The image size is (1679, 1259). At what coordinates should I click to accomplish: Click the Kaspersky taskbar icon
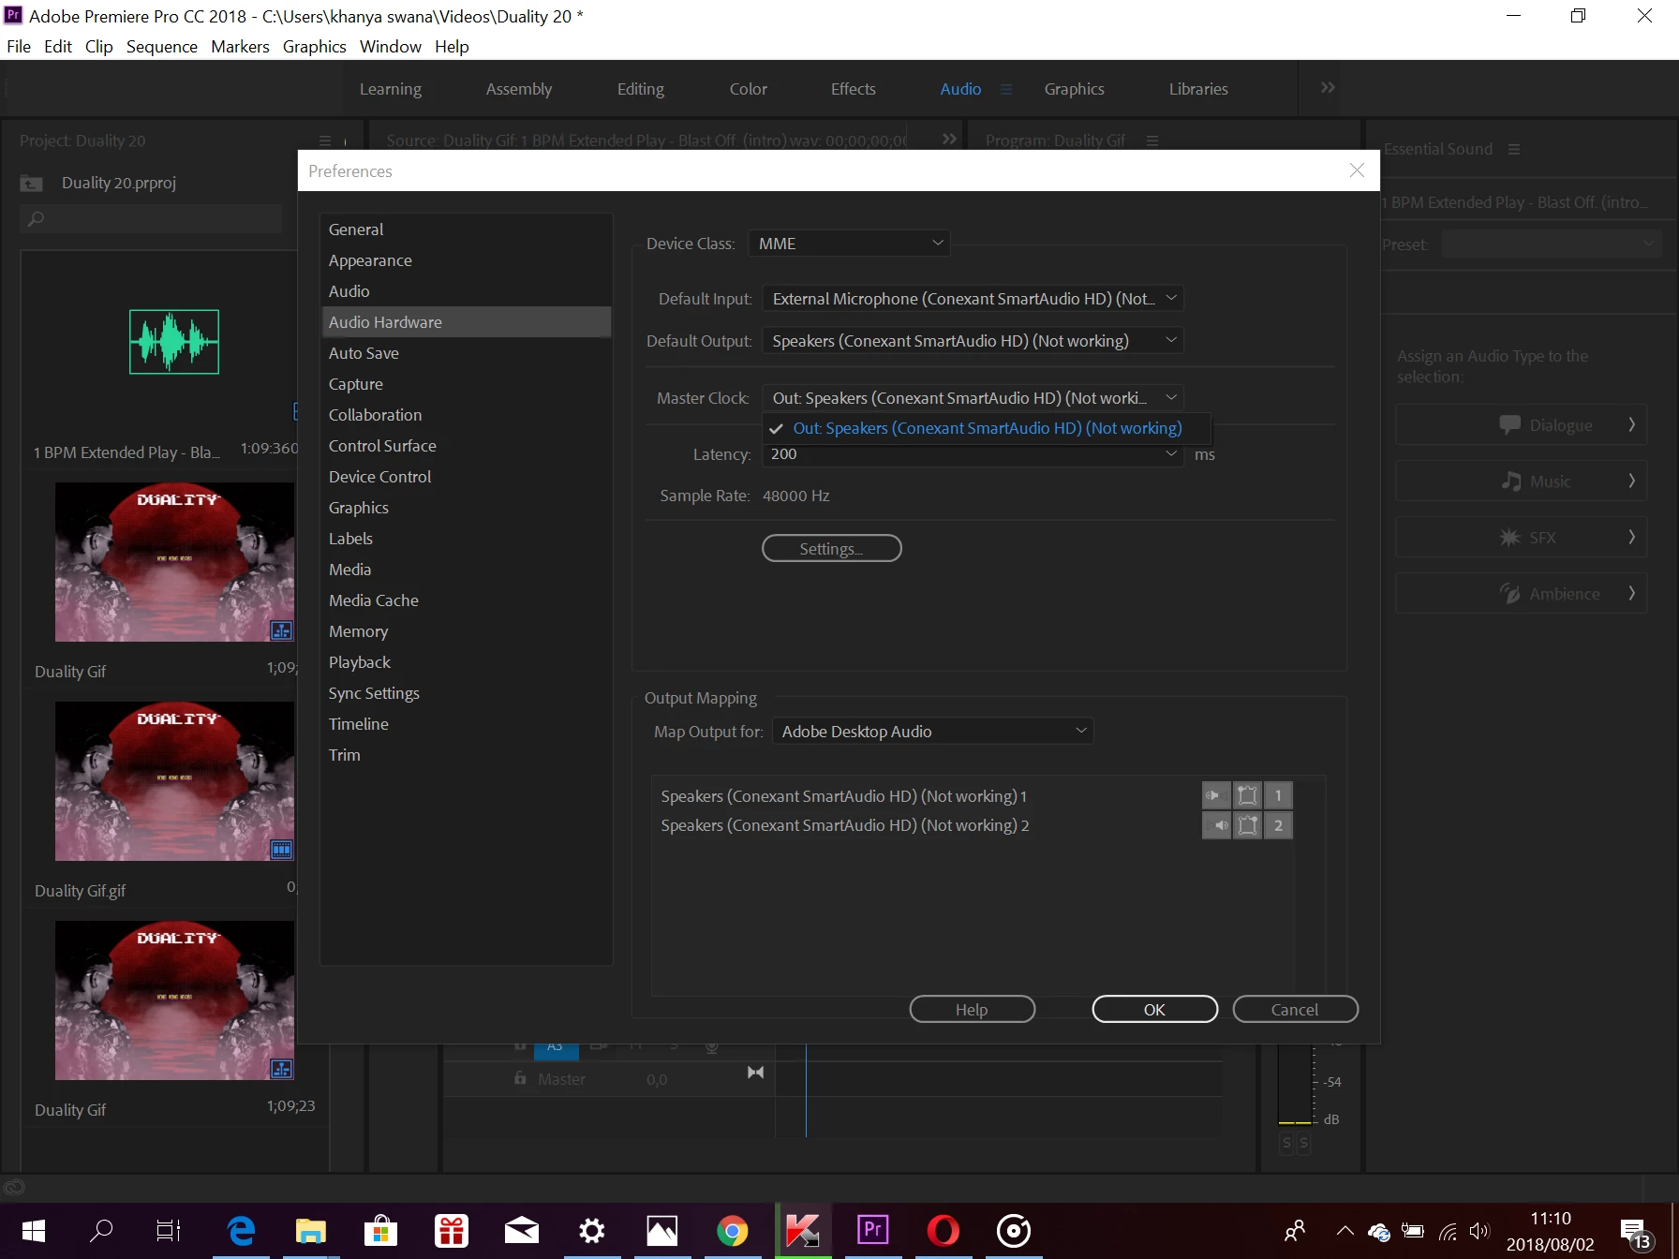(803, 1231)
